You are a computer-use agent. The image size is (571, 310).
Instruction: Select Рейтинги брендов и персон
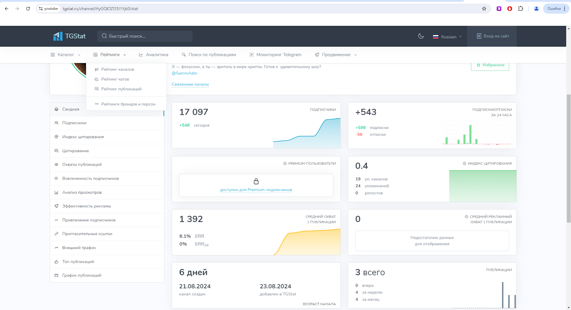pos(126,104)
